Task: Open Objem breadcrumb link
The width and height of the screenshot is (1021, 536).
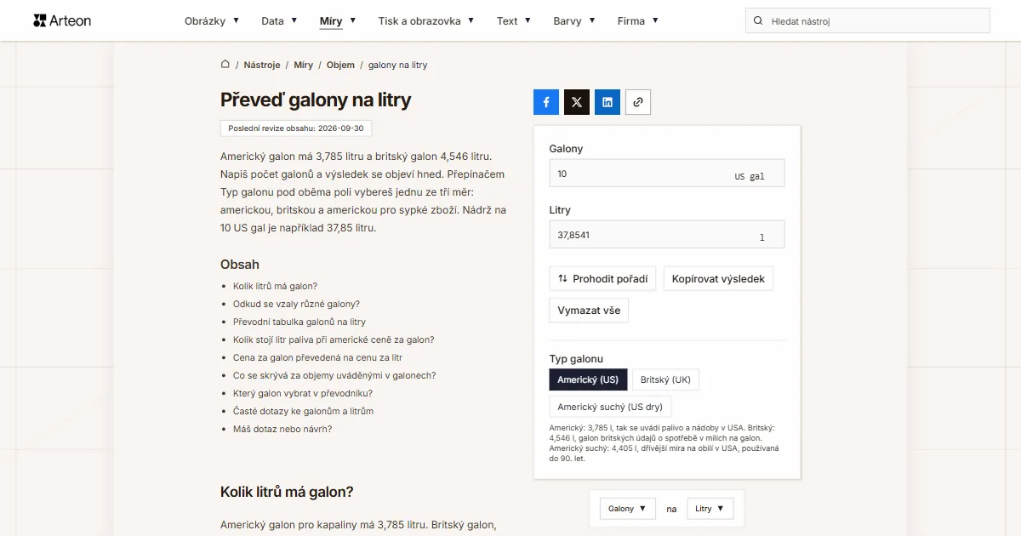Action: coord(340,65)
